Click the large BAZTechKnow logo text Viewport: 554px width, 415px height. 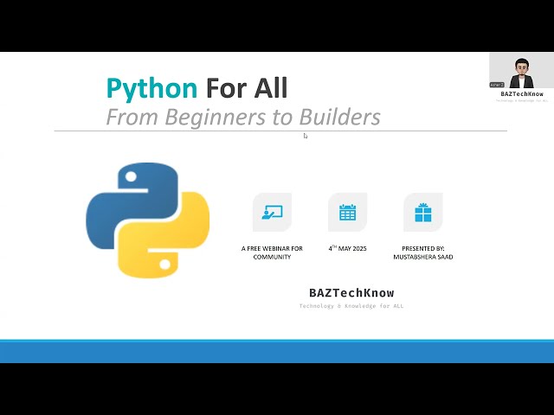351,293
